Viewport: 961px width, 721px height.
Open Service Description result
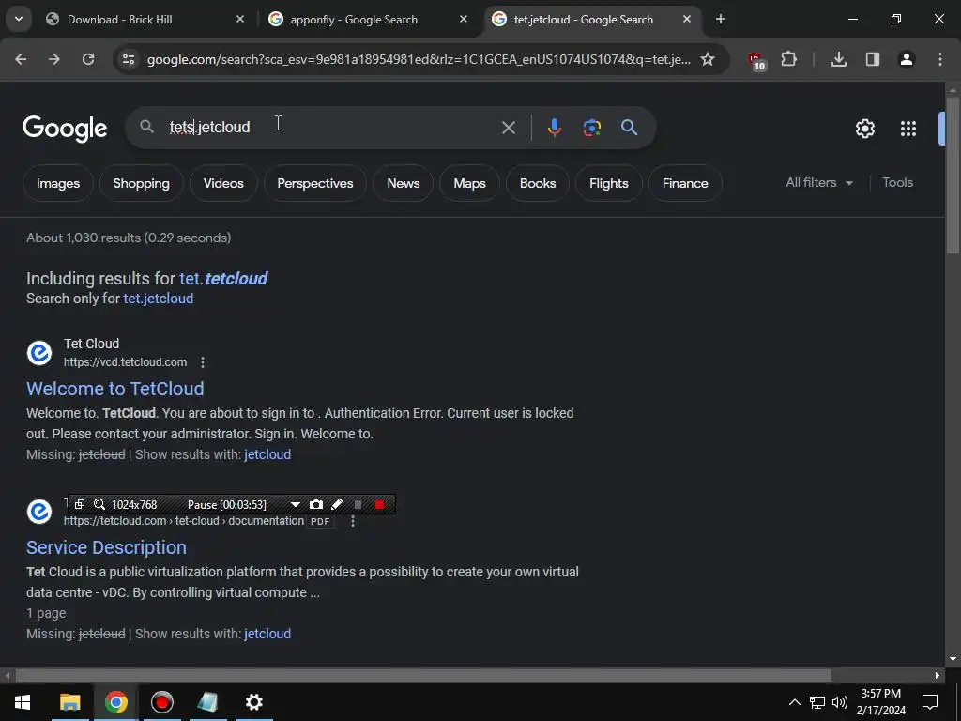(107, 547)
